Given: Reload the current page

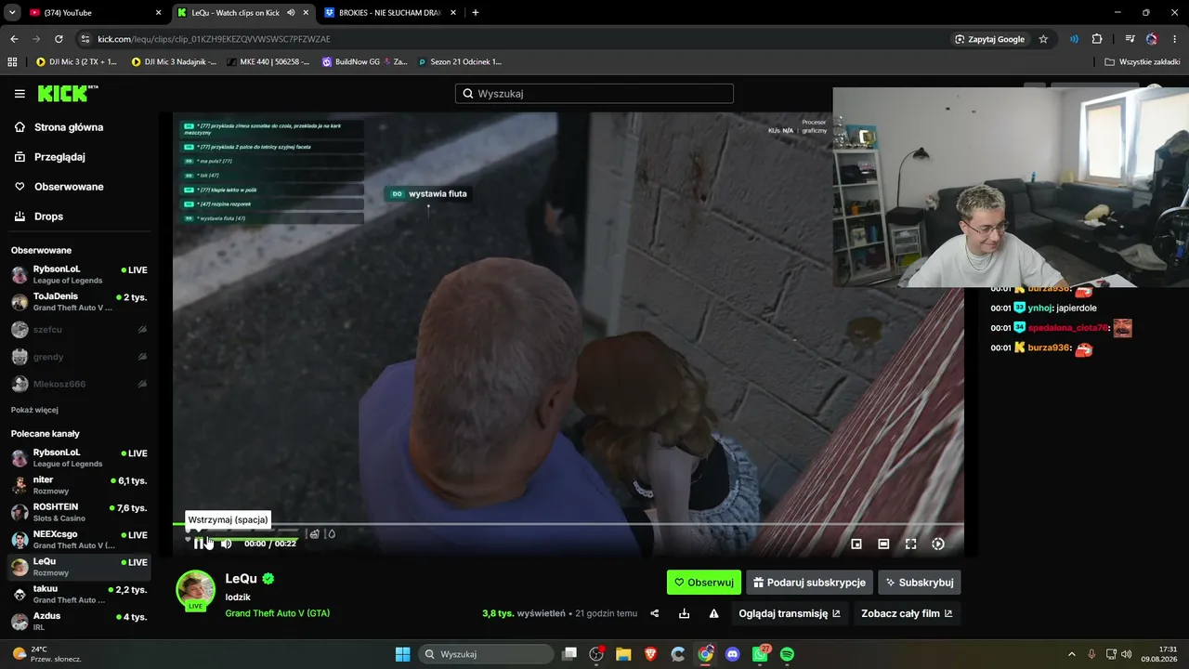Looking at the screenshot, I should 59,39.
